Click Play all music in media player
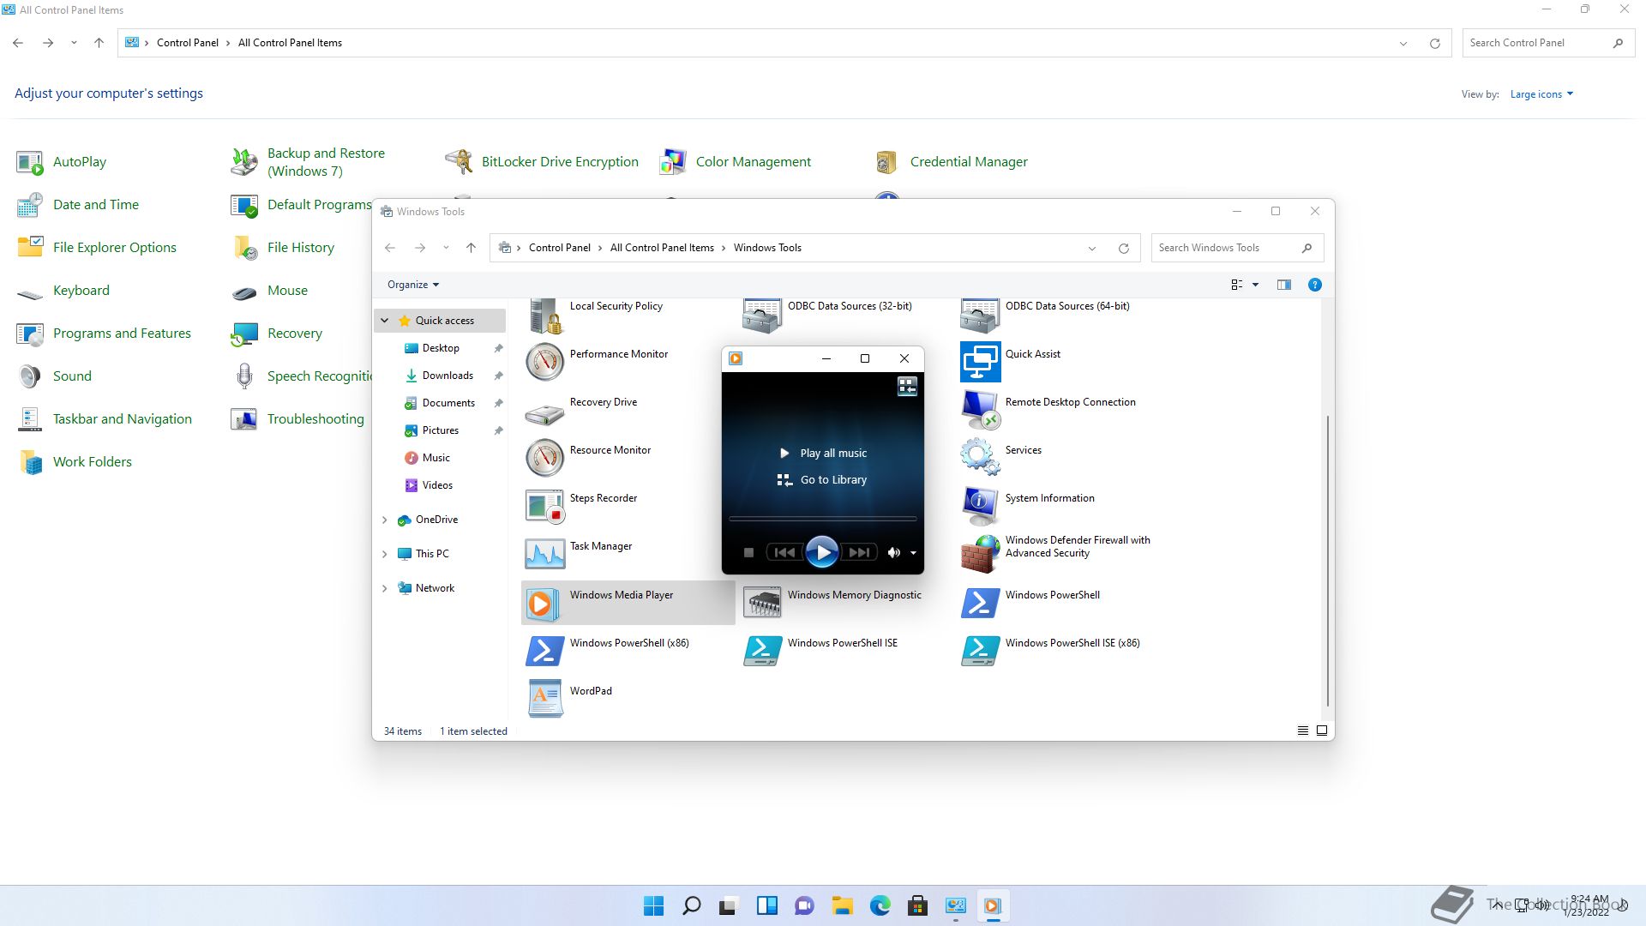This screenshot has height=926, width=1646. click(x=824, y=453)
